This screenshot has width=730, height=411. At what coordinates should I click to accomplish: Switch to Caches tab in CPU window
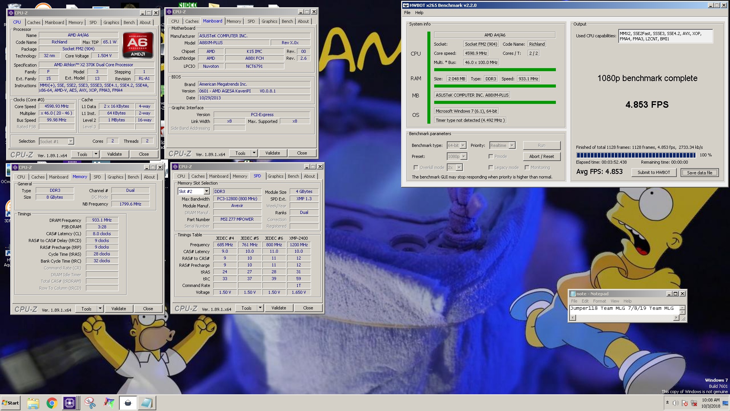(x=34, y=22)
